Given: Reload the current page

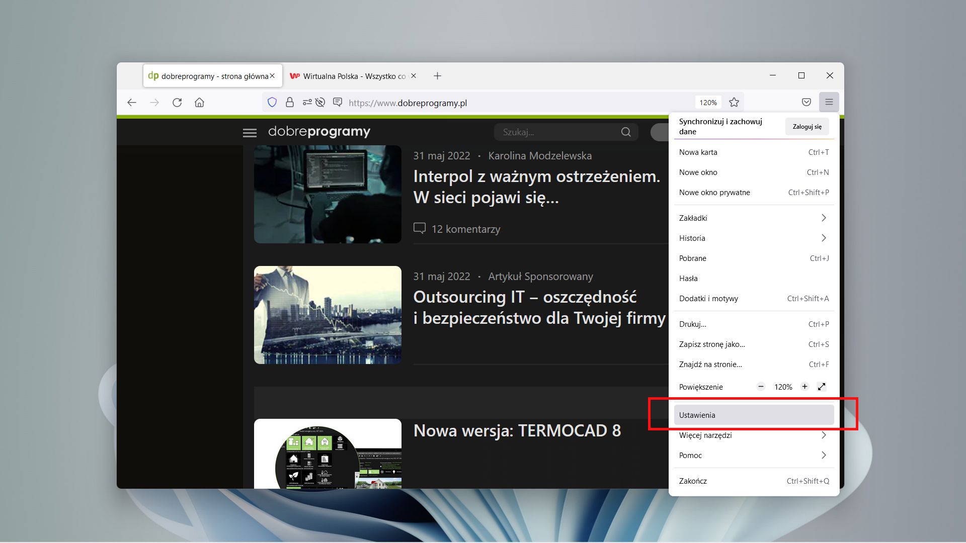Looking at the screenshot, I should click(177, 102).
